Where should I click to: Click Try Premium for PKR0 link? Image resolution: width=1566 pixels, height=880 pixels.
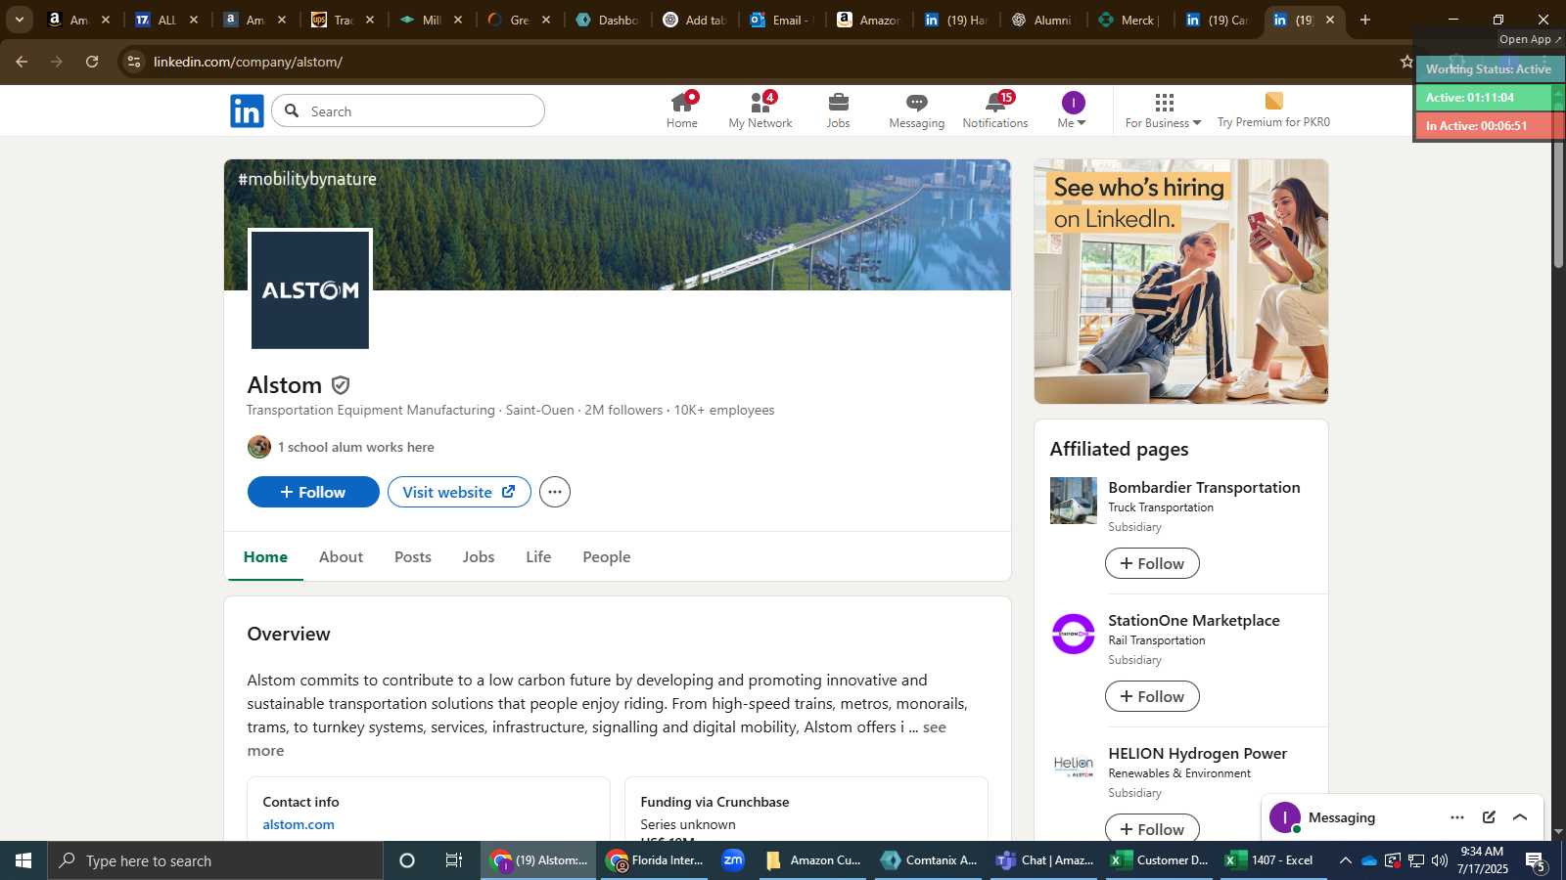[1273, 110]
